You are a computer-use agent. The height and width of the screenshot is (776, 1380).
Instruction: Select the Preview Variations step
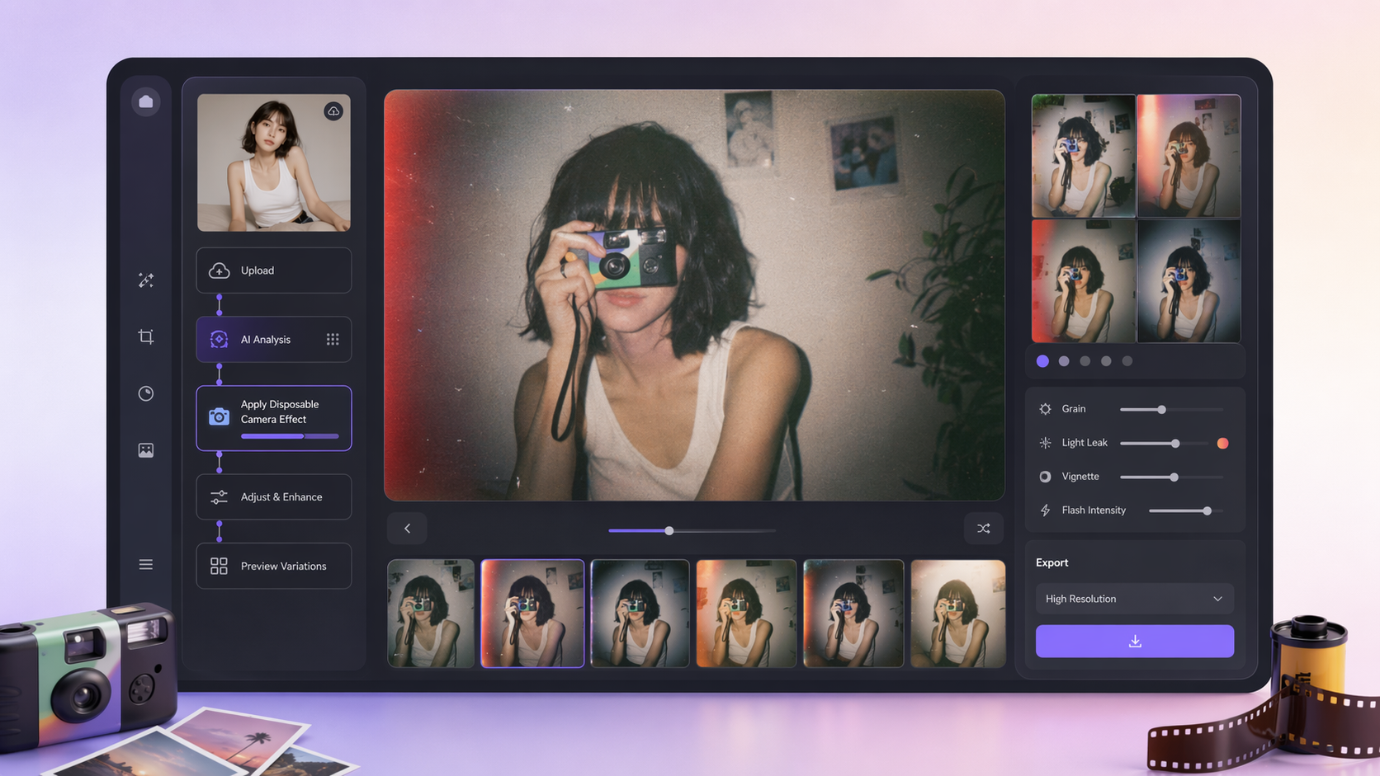[274, 566]
